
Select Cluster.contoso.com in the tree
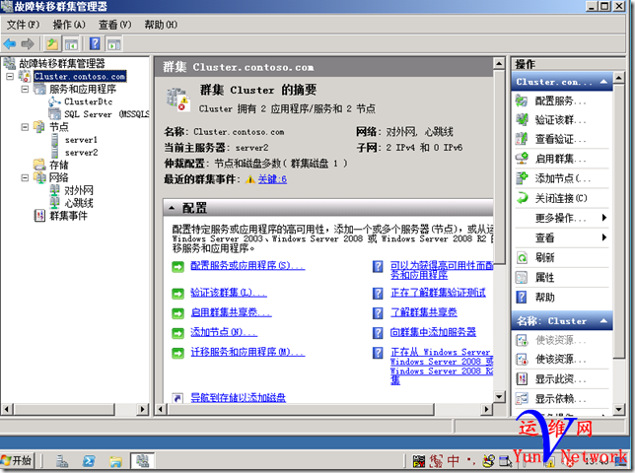point(79,76)
